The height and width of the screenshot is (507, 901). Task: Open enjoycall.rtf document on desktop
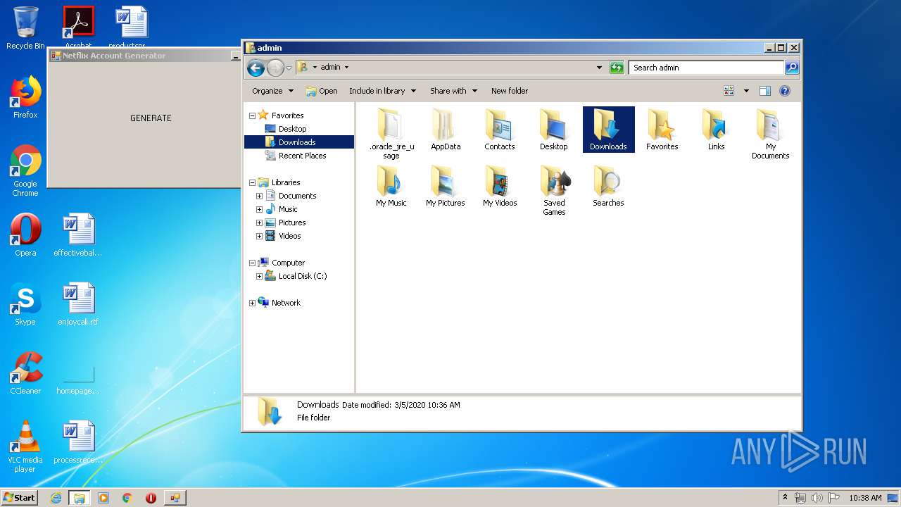click(x=78, y=304)
